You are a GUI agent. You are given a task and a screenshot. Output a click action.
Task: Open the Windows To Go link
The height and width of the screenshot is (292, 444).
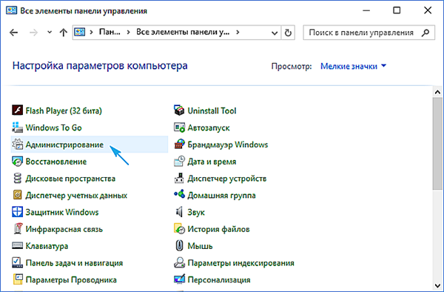tap(53, 127)
